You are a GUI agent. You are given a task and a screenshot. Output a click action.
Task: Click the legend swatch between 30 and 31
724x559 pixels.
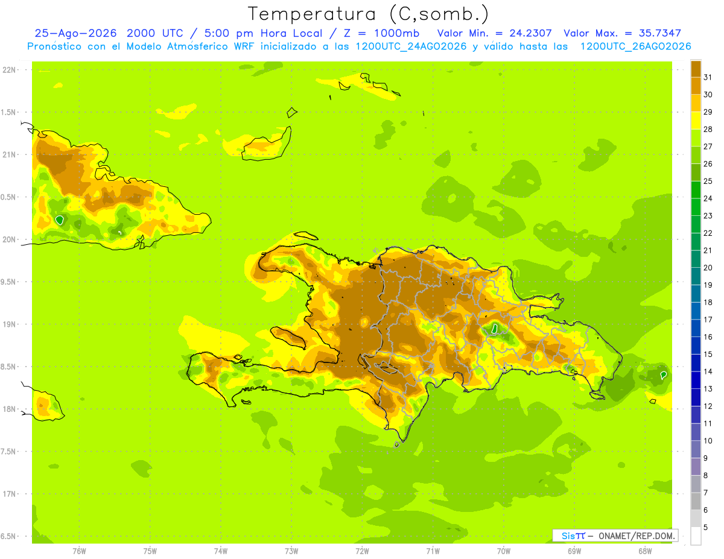pyautogui.click(x=696, y=86)
